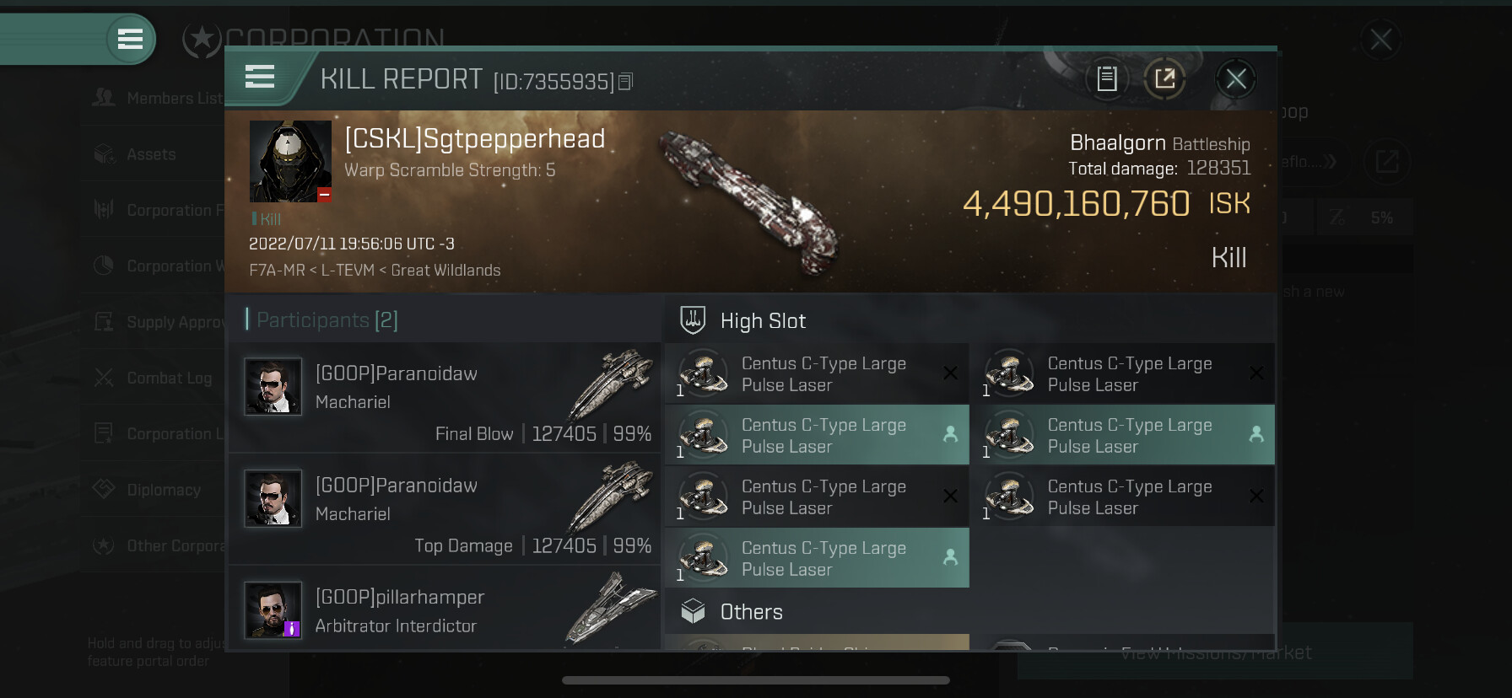This screenshot has width=1512, height=698.
Task: Open the kill report hamburger menu
Action: click(260, 78)
